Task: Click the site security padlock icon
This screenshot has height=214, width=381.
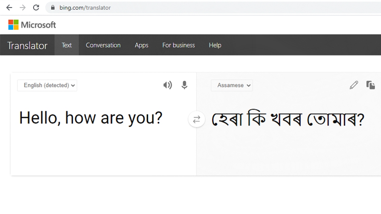Action: click(x=53, y=7)
